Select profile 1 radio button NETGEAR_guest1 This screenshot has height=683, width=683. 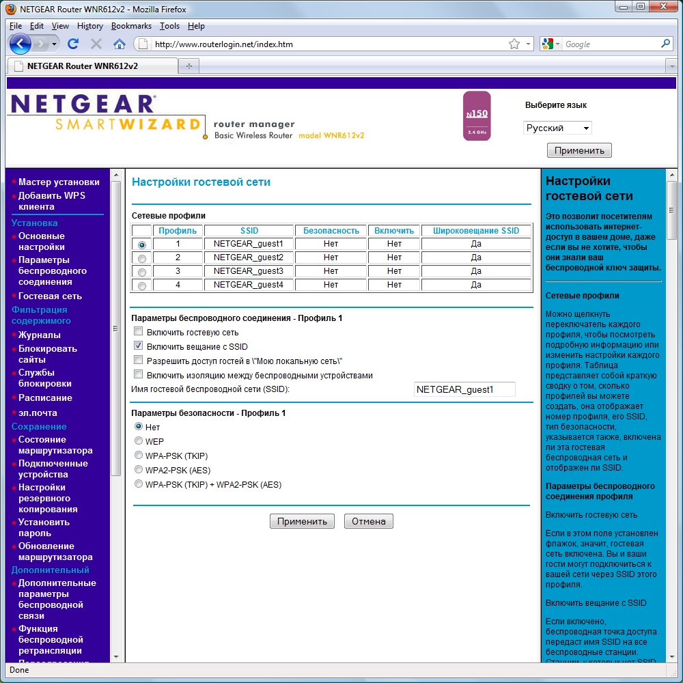click(x=141, y=245)
